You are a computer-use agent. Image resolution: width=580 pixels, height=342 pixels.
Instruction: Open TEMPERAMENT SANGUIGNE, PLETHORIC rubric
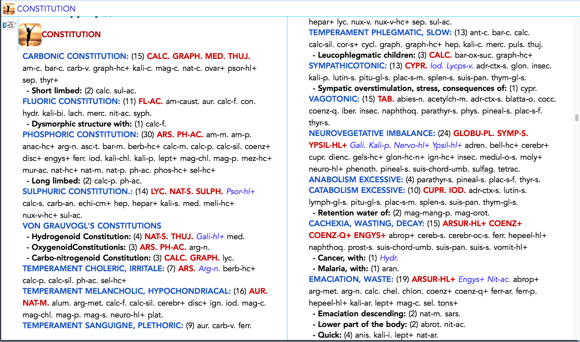click(x=103, y=325)
